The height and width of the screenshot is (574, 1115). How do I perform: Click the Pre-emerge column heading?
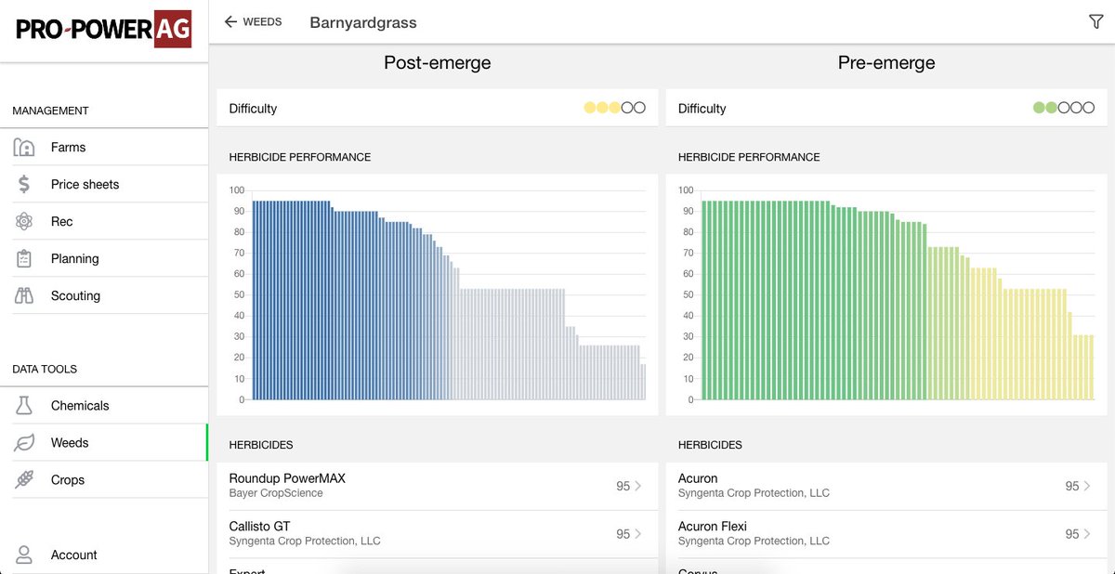[x=886, y=63]
